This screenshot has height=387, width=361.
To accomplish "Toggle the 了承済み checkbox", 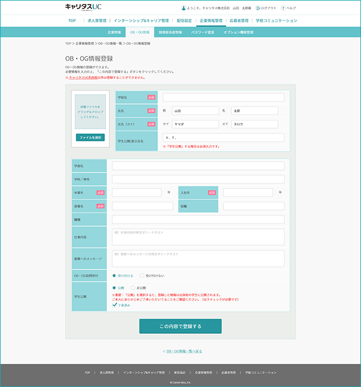I will [x=115, y=305].
